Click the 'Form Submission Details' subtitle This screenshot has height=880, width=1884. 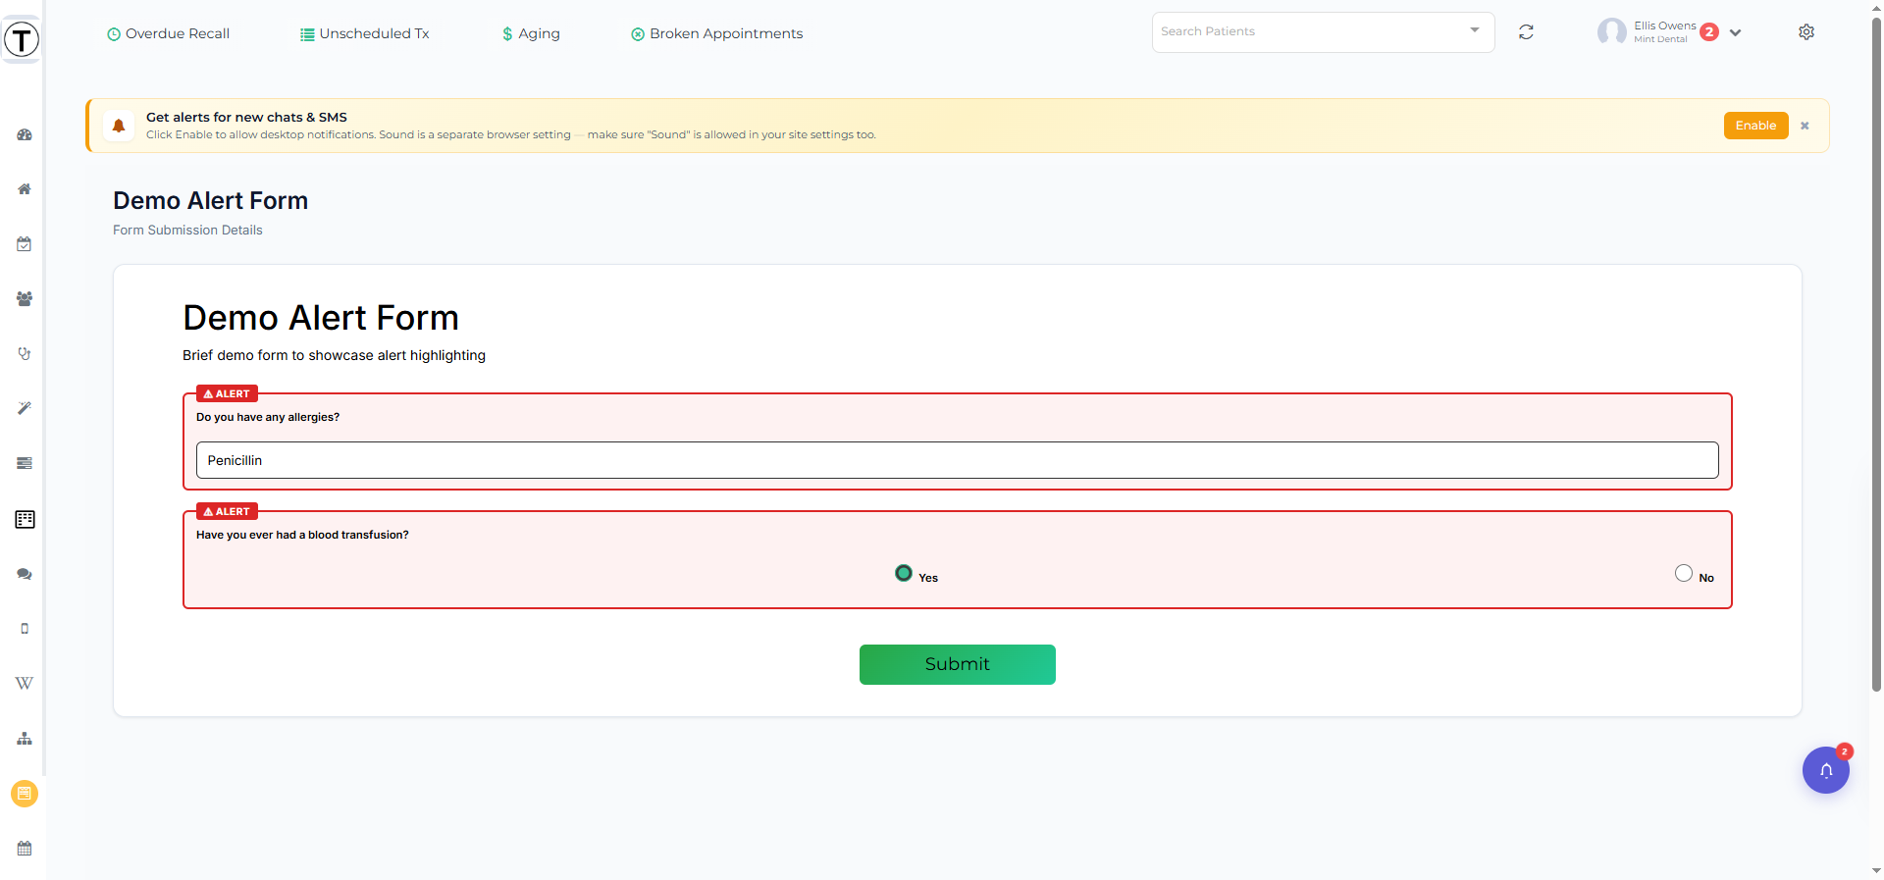[x=187, y=230]
